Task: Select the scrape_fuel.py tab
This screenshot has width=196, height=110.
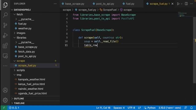Action: (159, 4)
